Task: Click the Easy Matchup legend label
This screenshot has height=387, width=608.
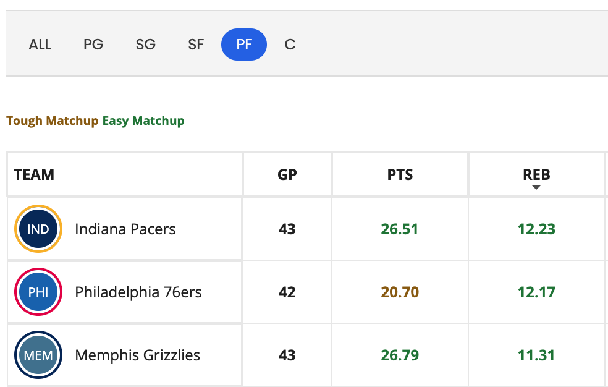Action: click(x=143, y=121)
